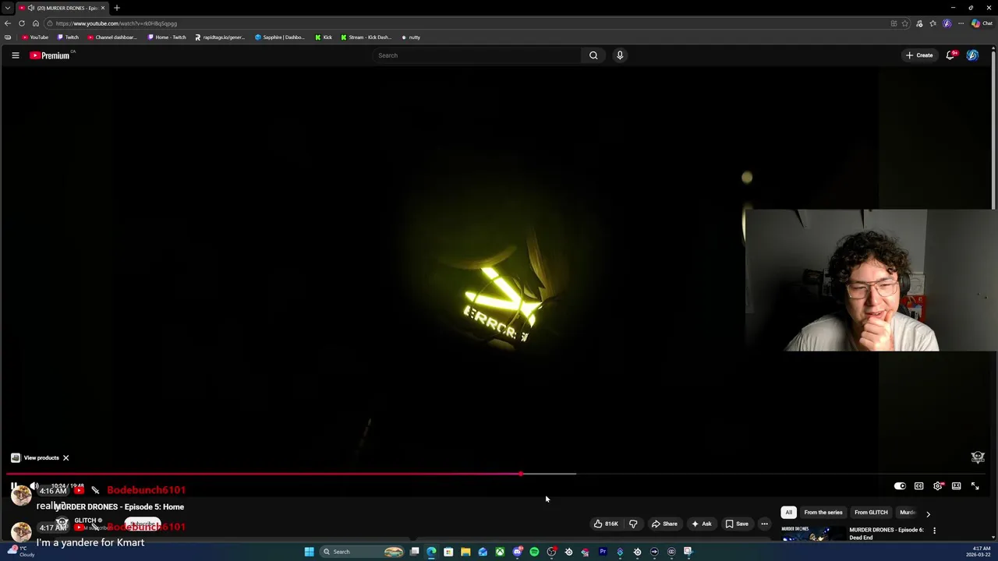Open a new browser tab
Screen dimensions: 998x561
[x=117, y=8]
